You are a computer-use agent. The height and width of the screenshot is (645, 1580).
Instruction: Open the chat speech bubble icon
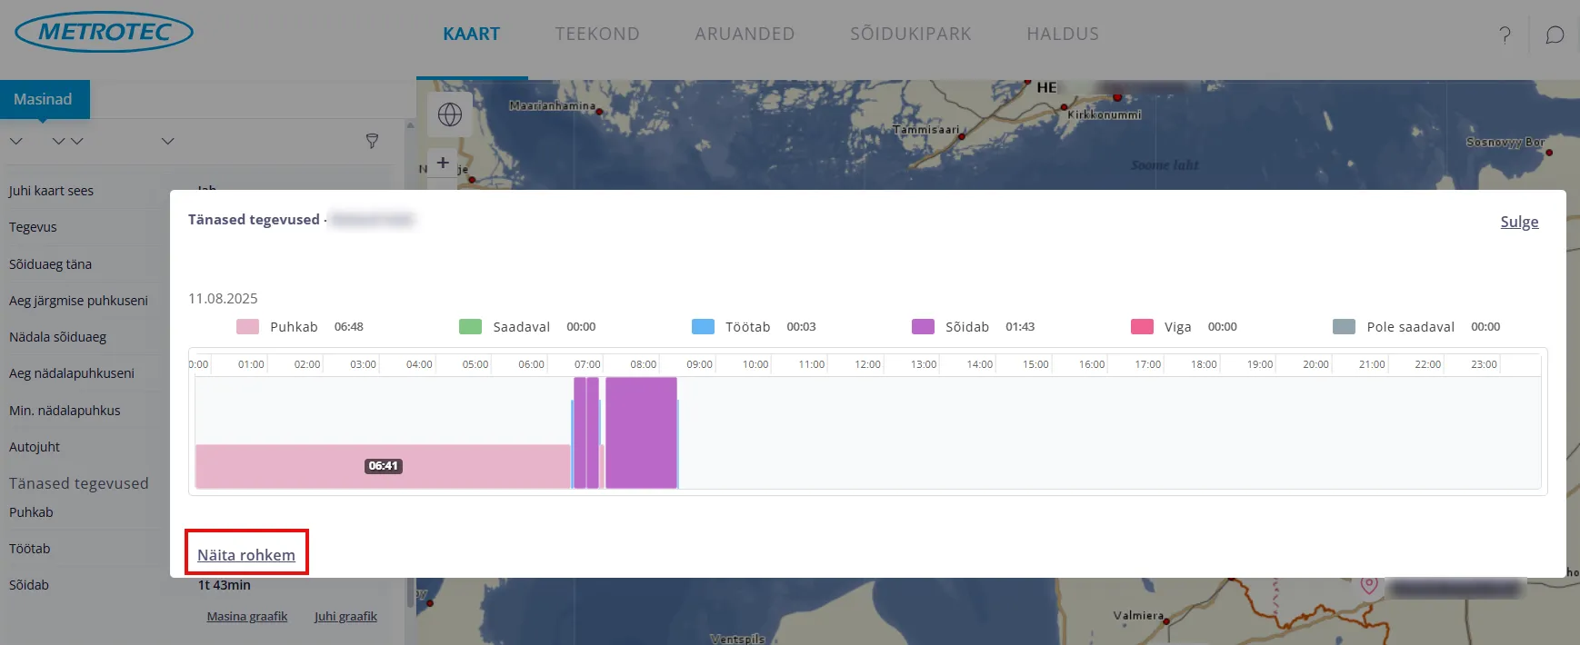(x=1555, y=35)
